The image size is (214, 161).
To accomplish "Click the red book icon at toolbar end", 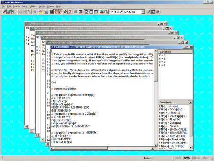I will pyautogui.click(x=158, y=12).
